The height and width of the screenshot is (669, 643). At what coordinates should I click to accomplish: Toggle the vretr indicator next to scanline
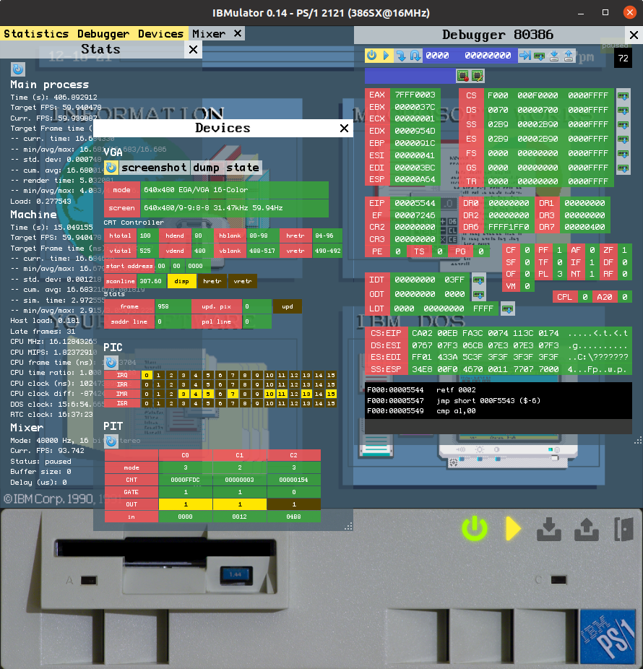242,281
